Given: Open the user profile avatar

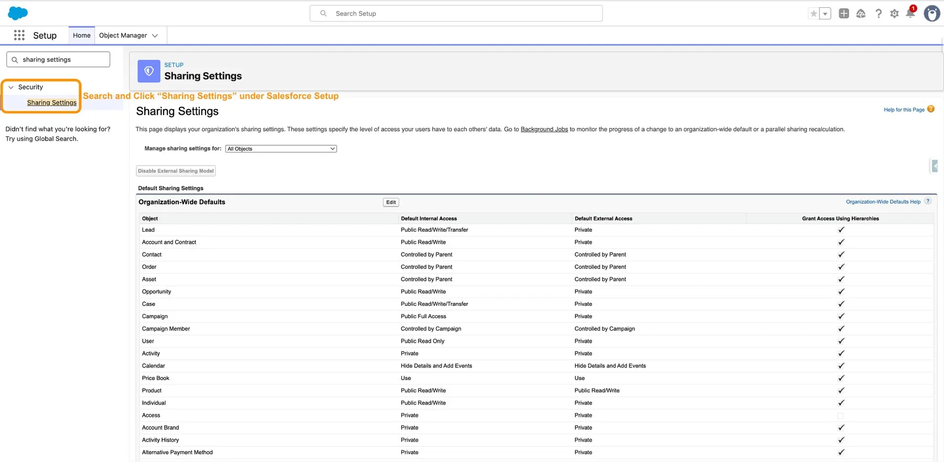Looking at the screenshot, I should 932,14.
